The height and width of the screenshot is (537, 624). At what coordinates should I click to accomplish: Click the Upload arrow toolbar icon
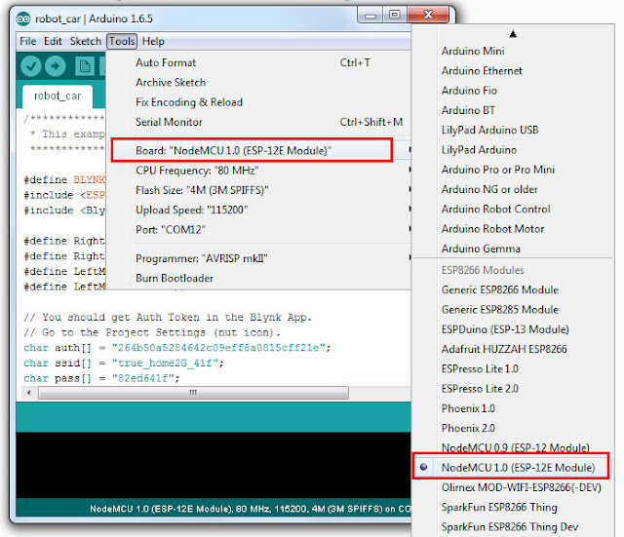click(x=56, y=66)
